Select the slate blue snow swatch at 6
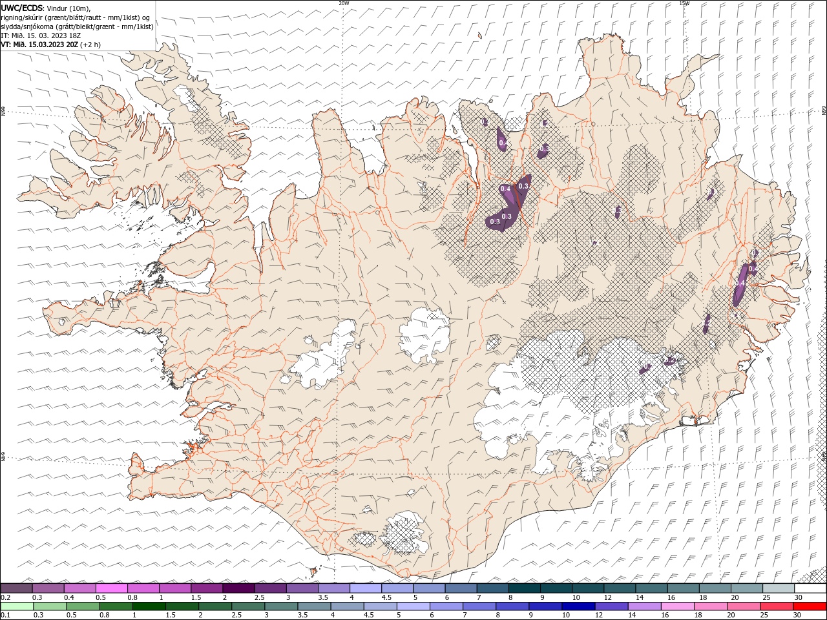The width and height of the screenshot is (827, 620). [x=461, y=588]
